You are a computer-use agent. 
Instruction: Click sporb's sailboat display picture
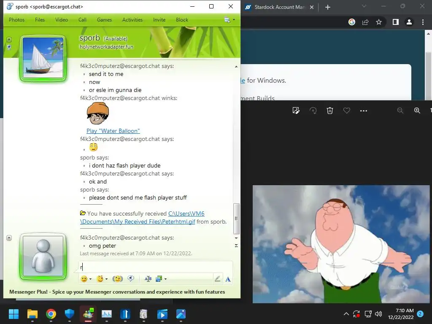tap(43, 58)
